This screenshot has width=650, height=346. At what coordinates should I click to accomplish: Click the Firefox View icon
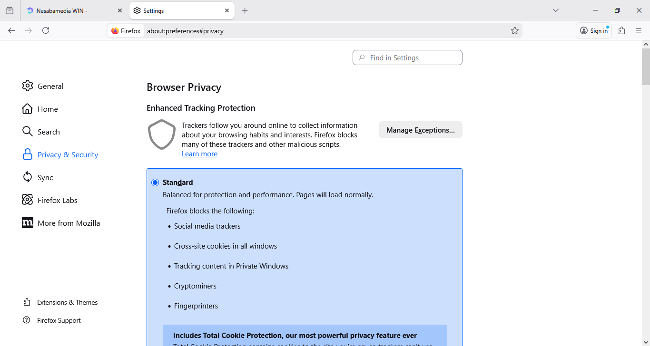(10, 10)
